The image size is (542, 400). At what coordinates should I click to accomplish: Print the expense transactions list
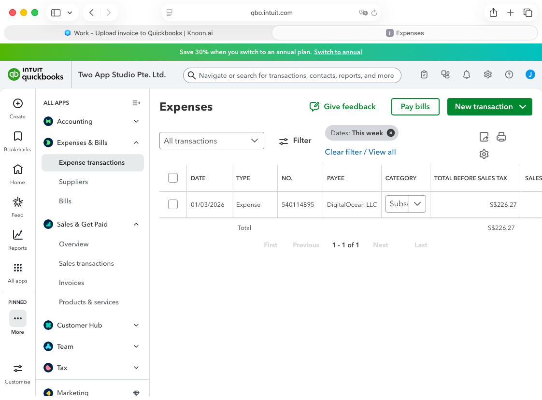pos(501,137)
